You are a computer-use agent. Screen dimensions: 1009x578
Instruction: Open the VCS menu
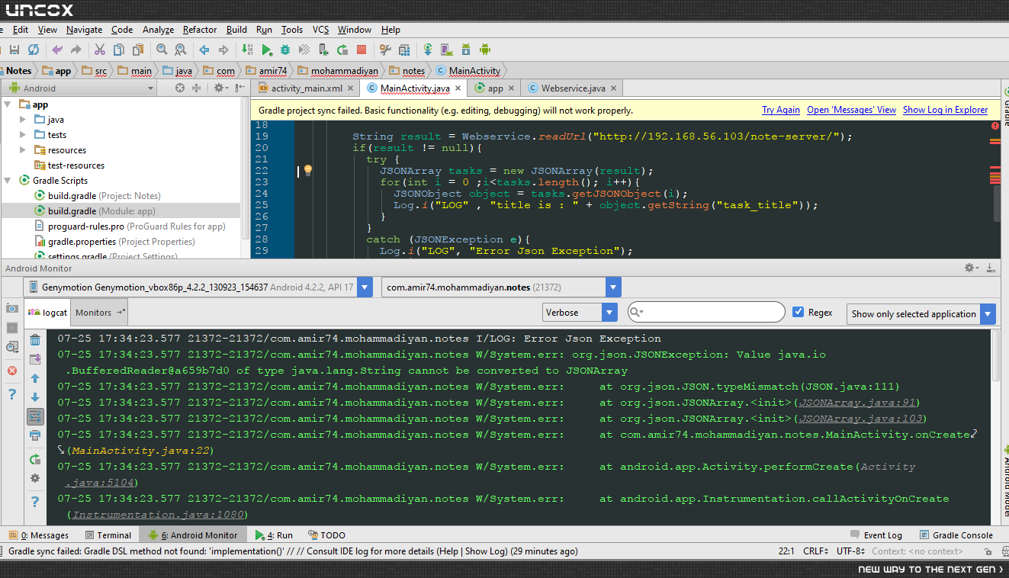321,30
